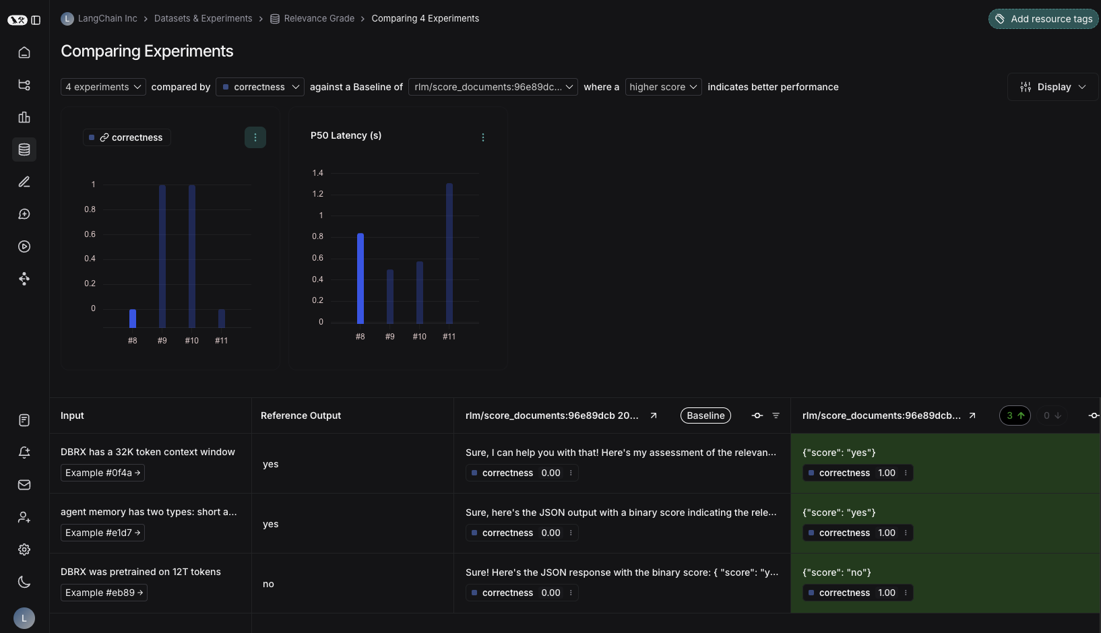Navigate to Relevance Grade breadcrumb
Screen dimensions: 1101x633
(x=319, y=18)
